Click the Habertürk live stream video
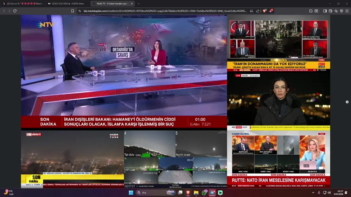 pos(72,159)
